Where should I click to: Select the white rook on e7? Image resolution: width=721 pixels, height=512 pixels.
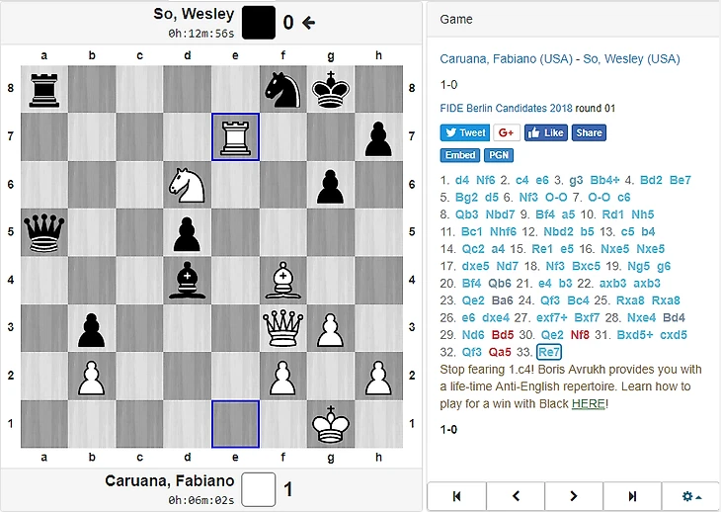(235, 136)
